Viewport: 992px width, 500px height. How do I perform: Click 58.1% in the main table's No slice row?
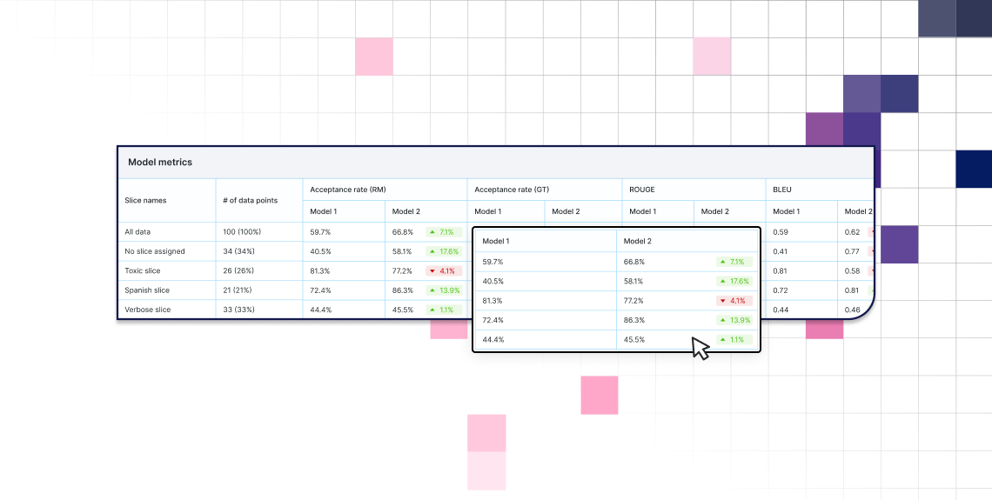tap(402, 251)
